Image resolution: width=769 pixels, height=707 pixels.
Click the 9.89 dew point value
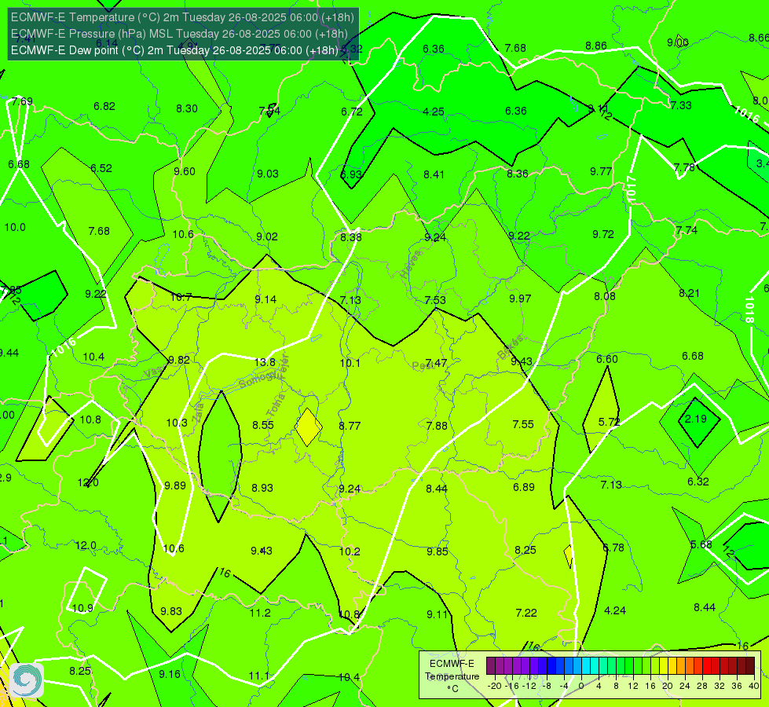click(x=175, y=485)
